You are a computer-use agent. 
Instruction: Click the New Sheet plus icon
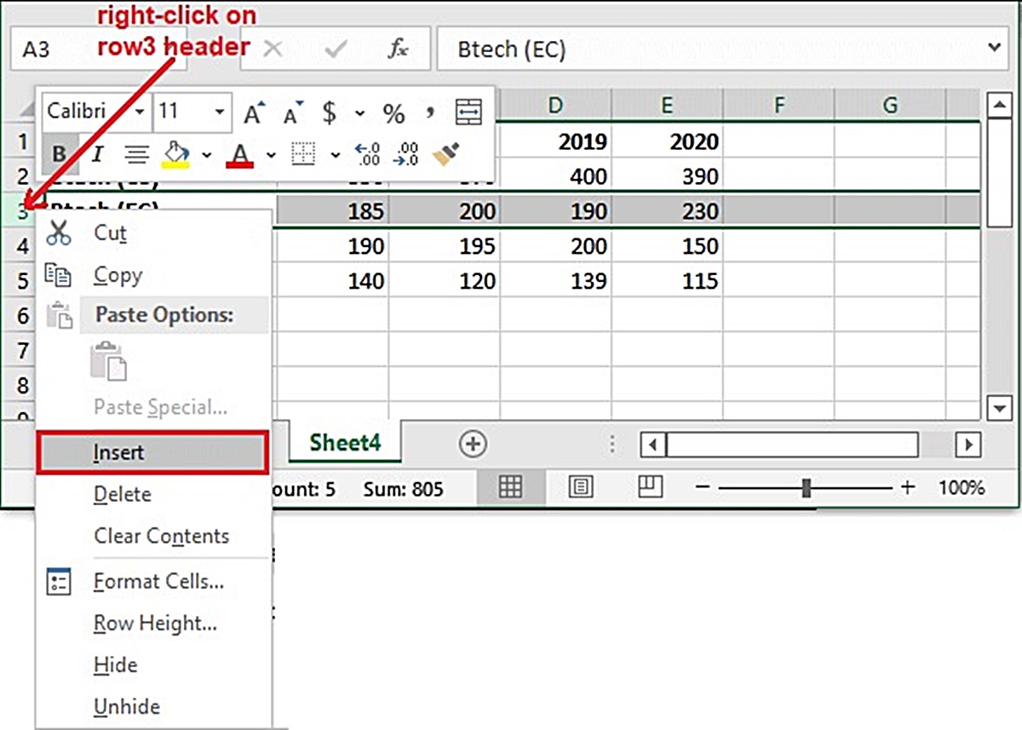click(x=473, y=443)
